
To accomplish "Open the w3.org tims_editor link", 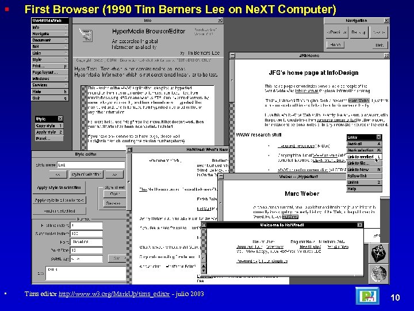I will 114,294.
